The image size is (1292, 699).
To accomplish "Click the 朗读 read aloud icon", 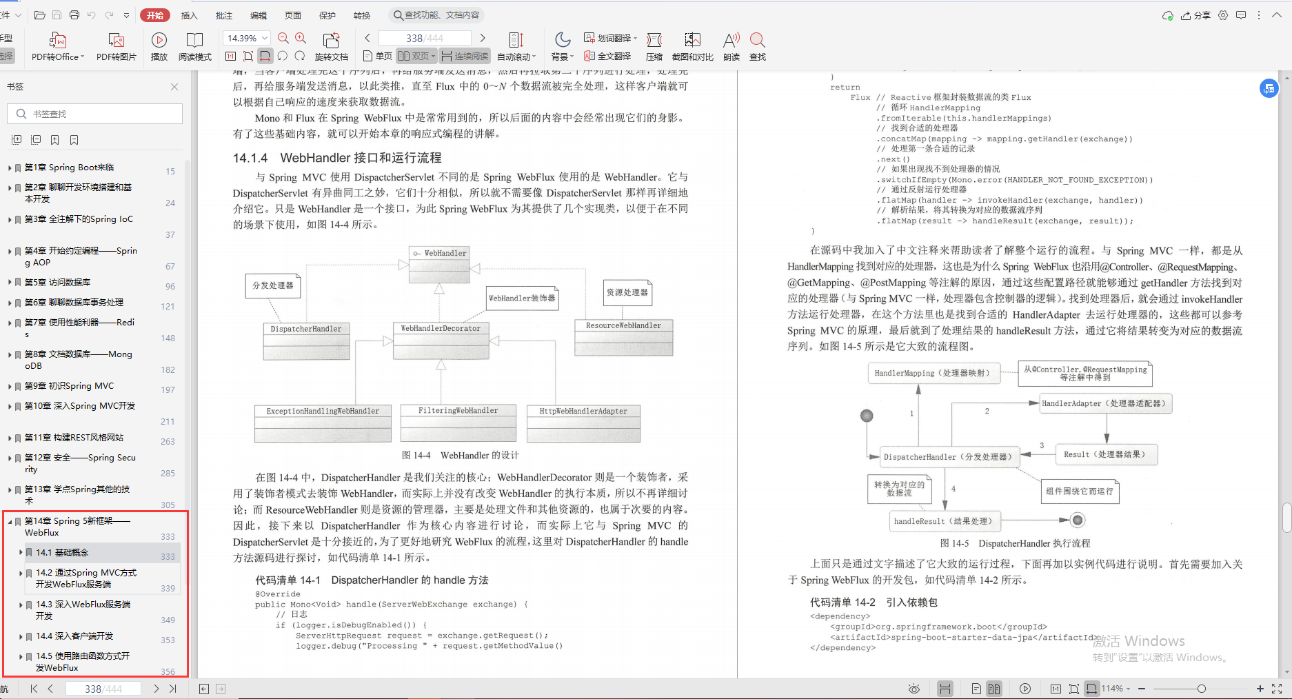I will pyautogui.click(x=731, y=47).
